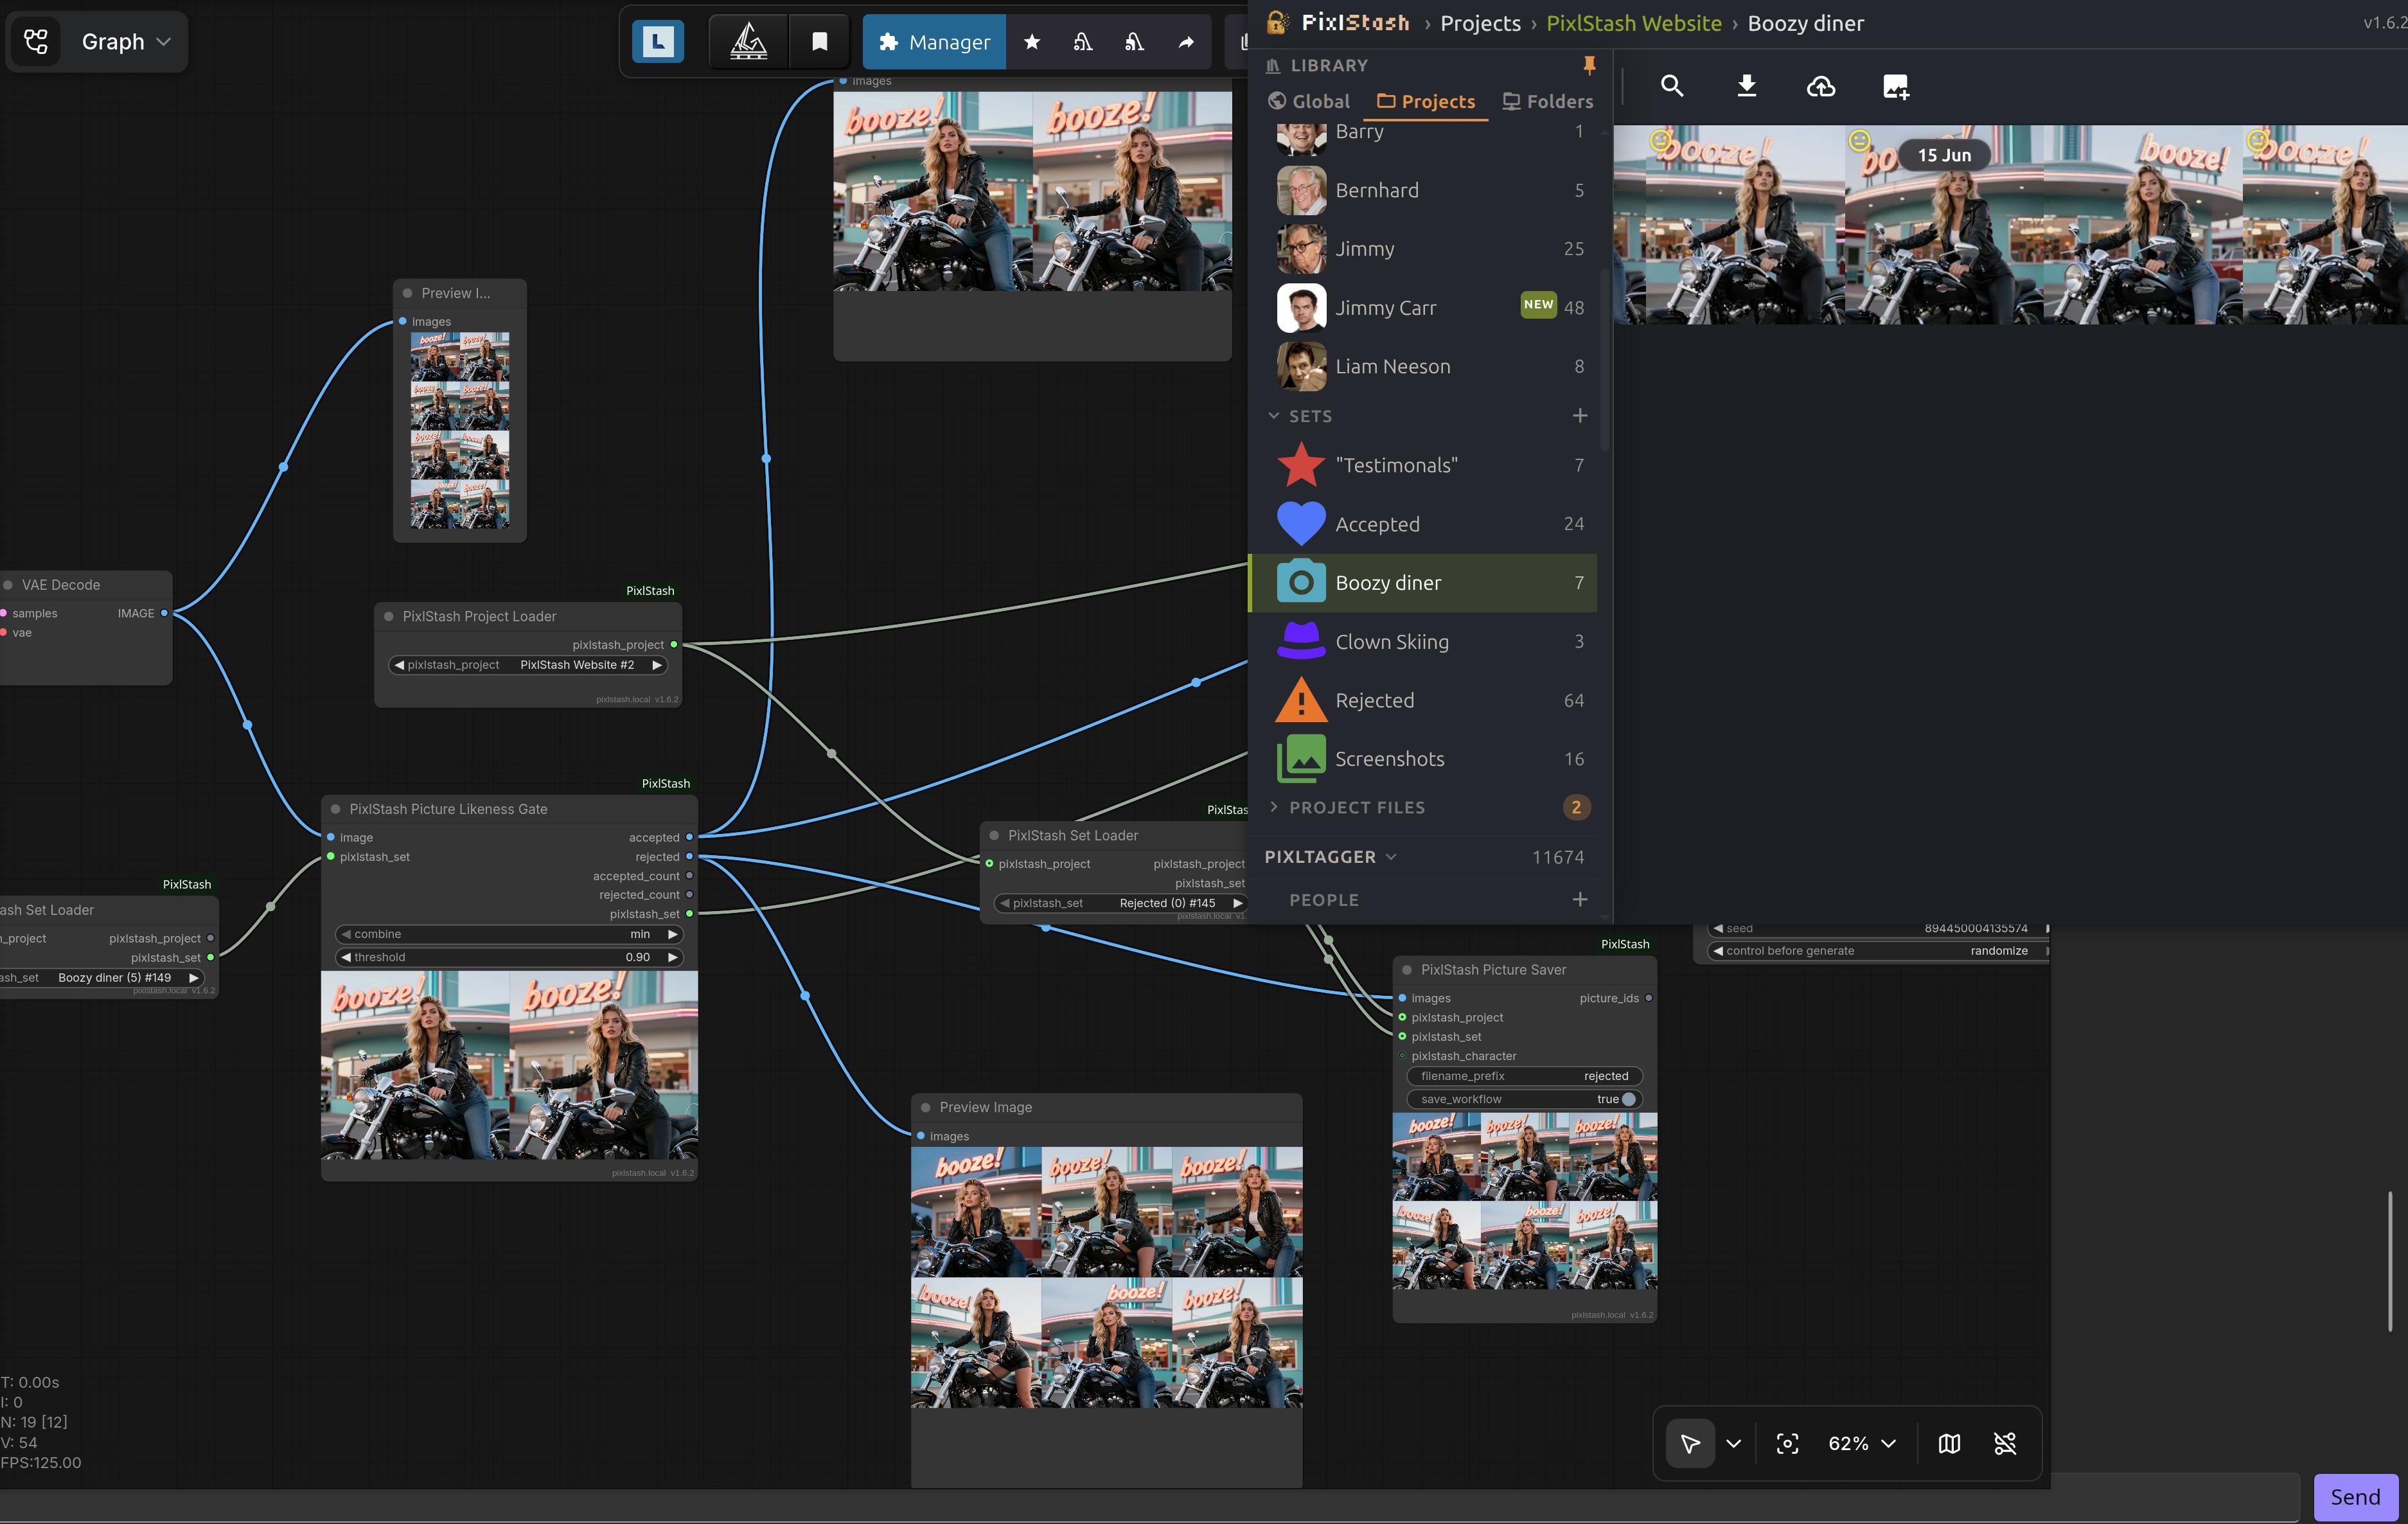Click the first vacuum unload-models icon
The height and width of the screenshot is (1524, 2408).
pyautogui.click(x=1083, y=41)
